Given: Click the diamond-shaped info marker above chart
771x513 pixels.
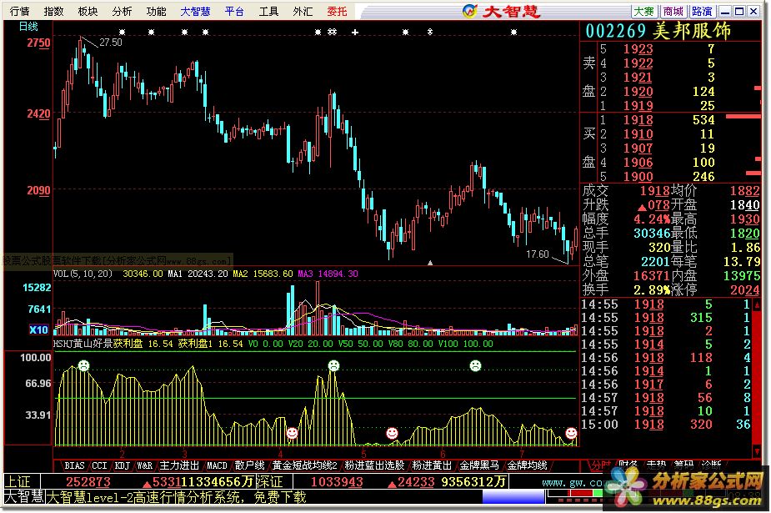Looking at the screenshot, I should (x=430, y=32).
